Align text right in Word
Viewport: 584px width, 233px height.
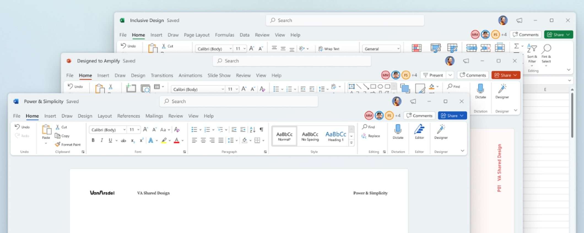pyautogui.click(x=212, y=140)
